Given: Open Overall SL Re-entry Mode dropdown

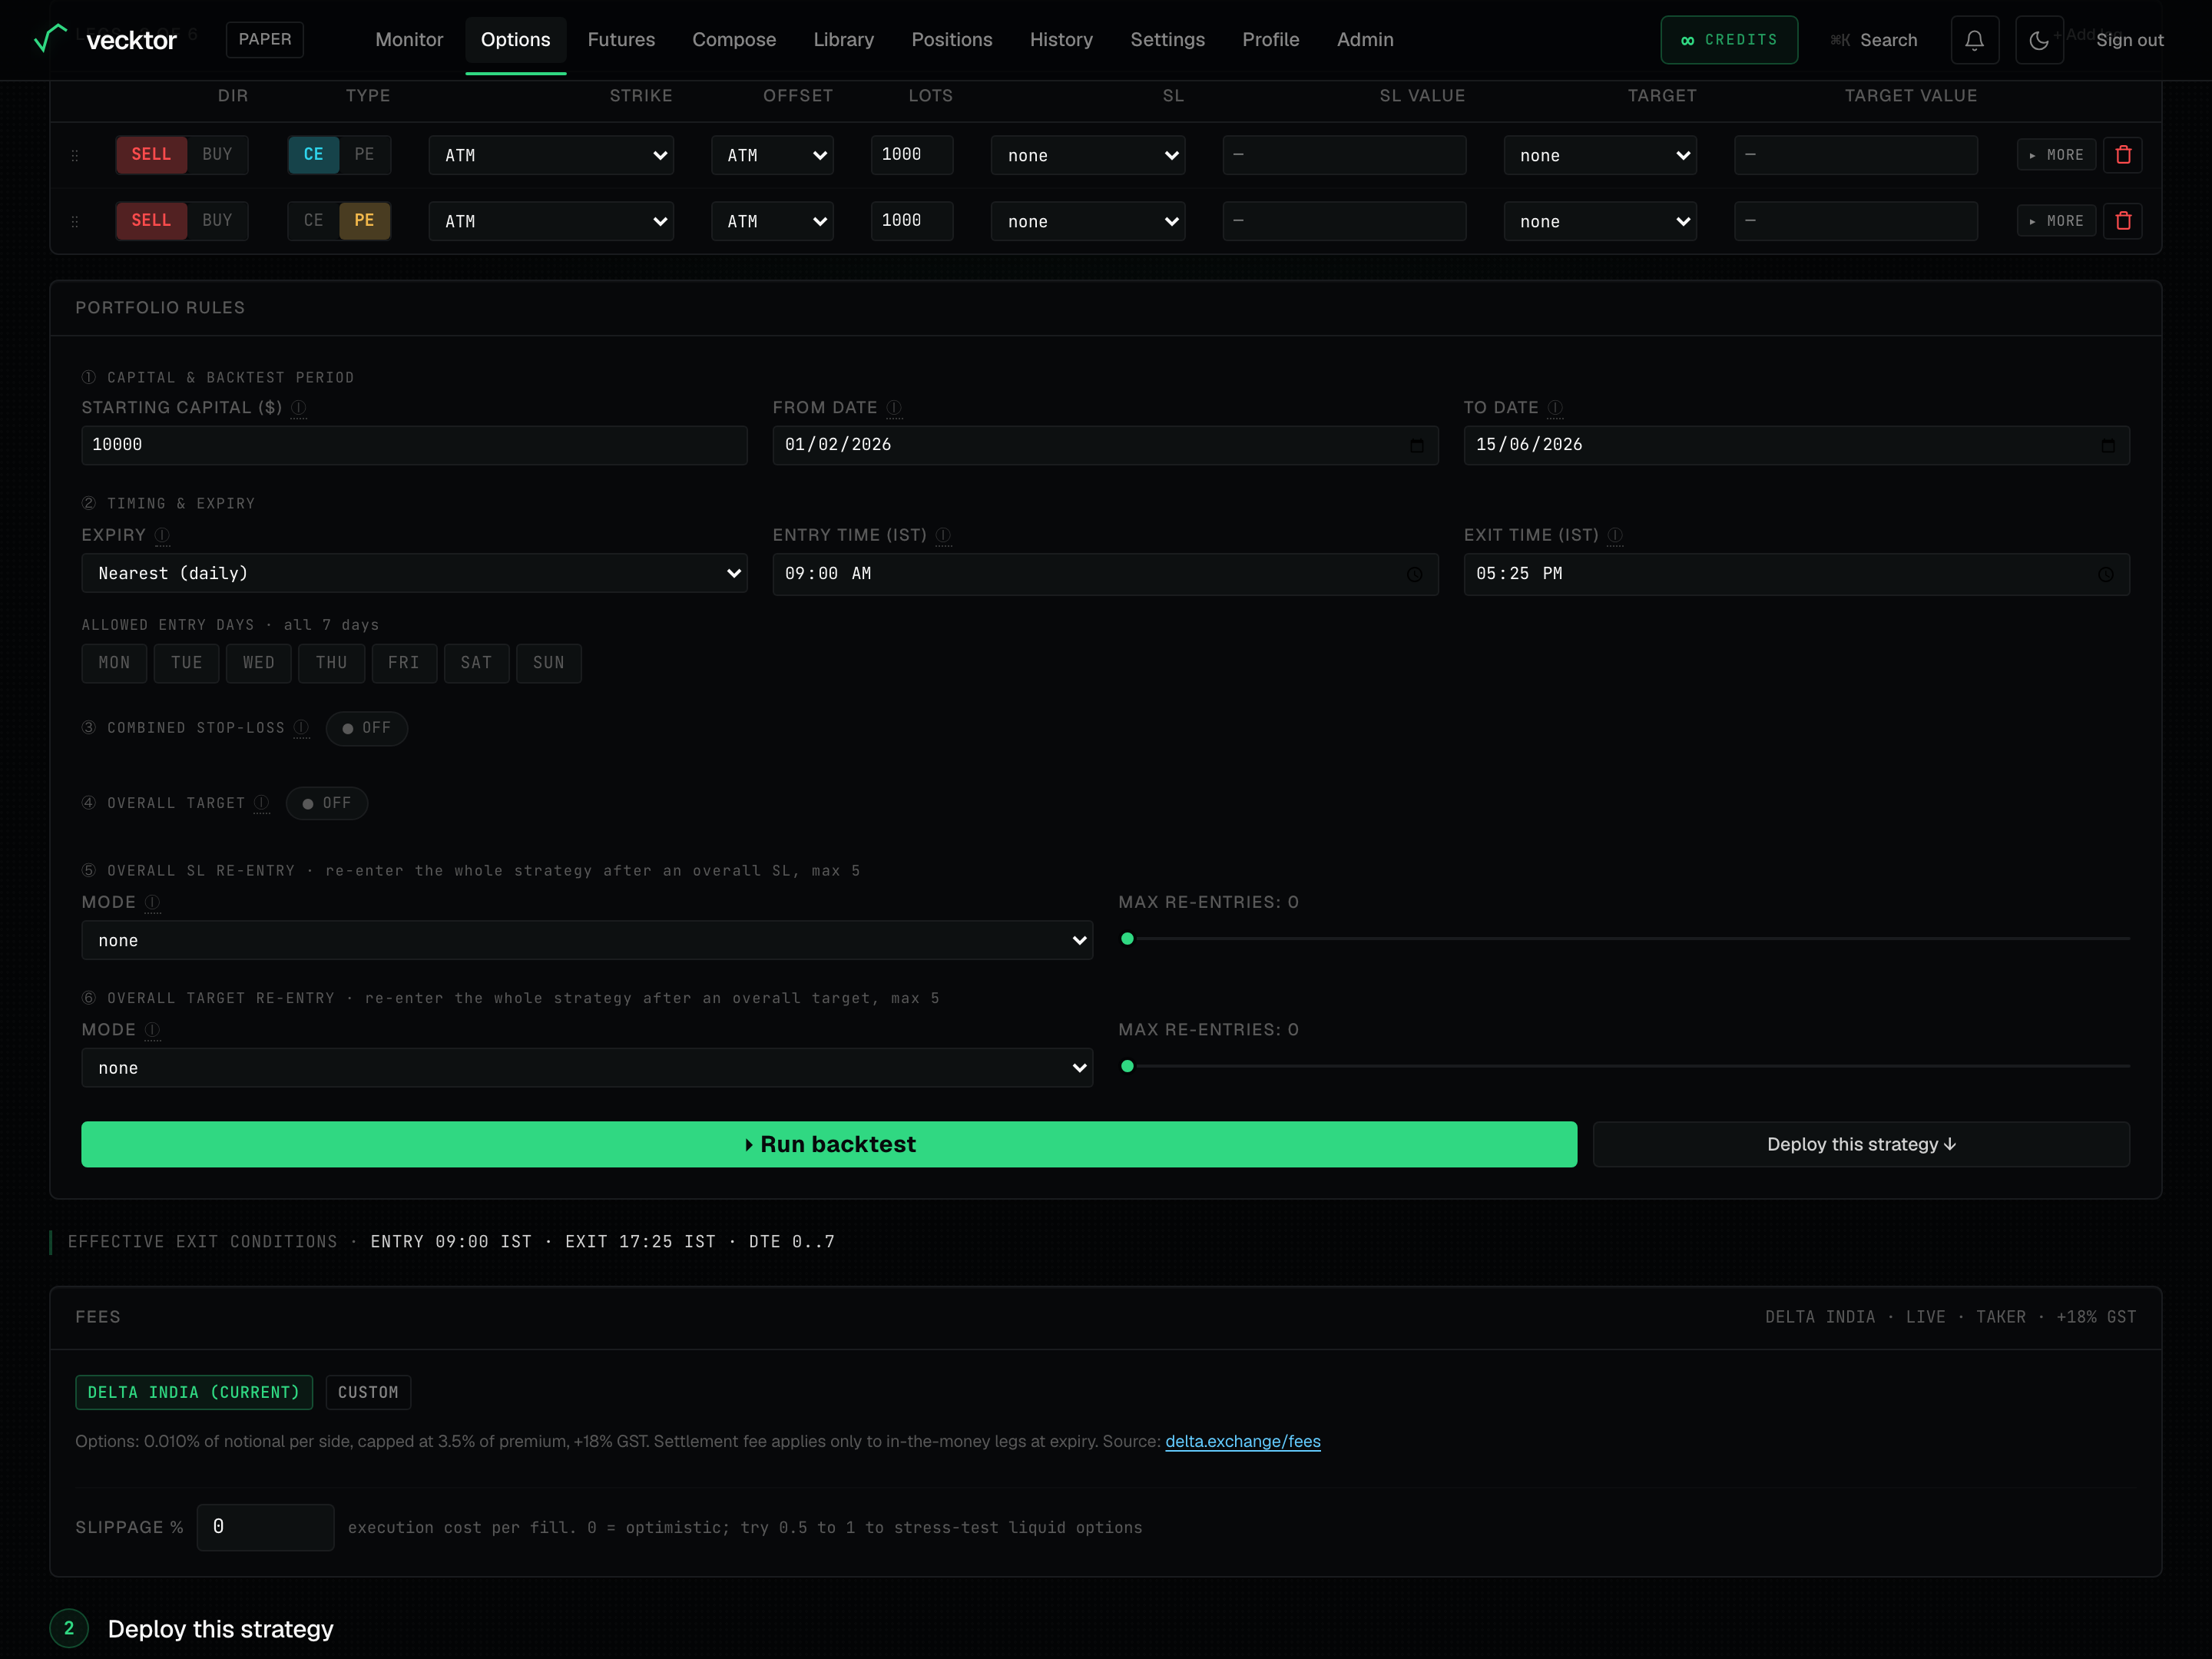Looking at the screenshot, I should tap(587, 941).
